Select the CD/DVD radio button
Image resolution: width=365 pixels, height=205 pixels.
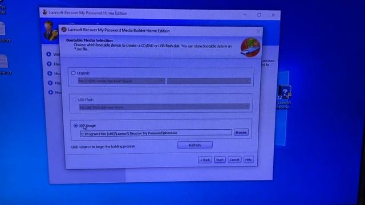coord(73,73)
